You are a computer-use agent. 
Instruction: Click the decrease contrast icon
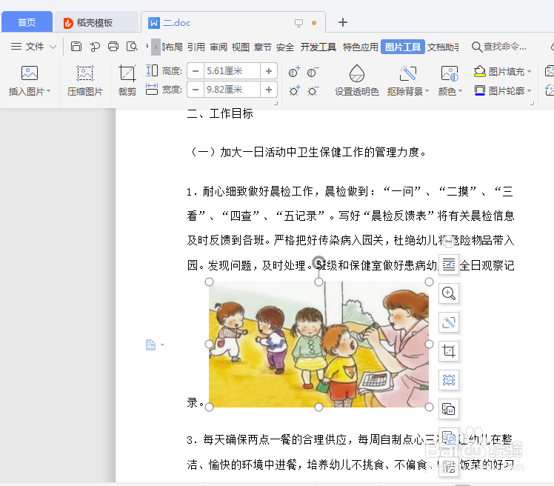click(313, 72)
